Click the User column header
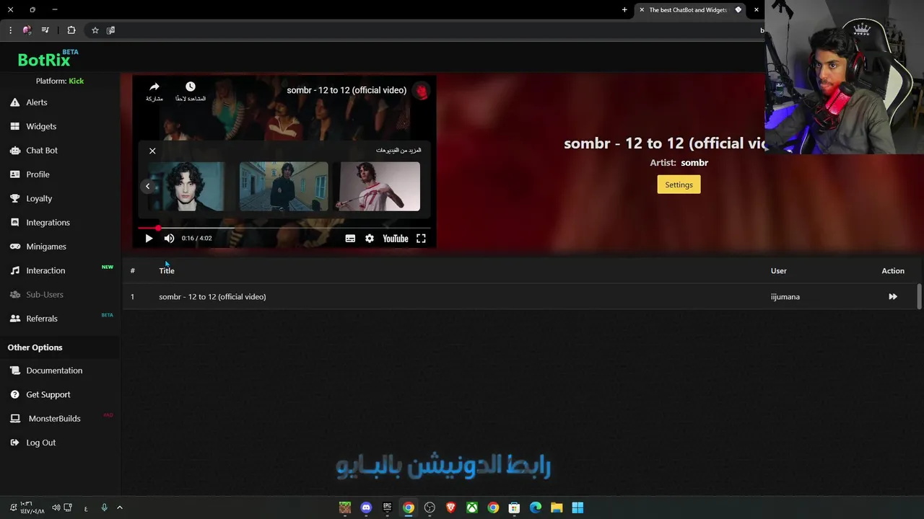This screenshot has width=924, height=519. pyautogui.click(x=779, y=270)
